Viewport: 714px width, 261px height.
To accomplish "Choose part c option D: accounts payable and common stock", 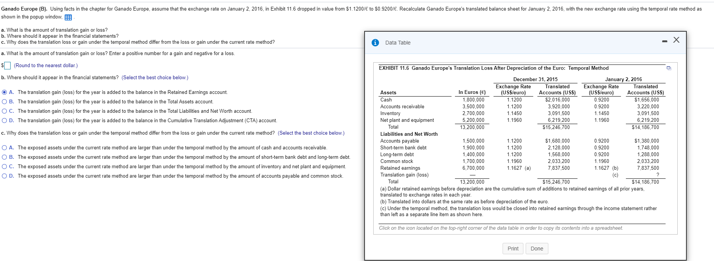I will (4, 176).
